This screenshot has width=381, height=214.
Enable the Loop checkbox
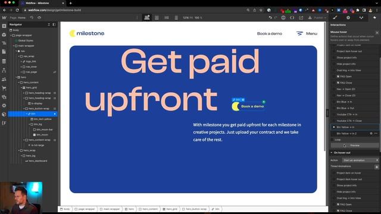332,140
